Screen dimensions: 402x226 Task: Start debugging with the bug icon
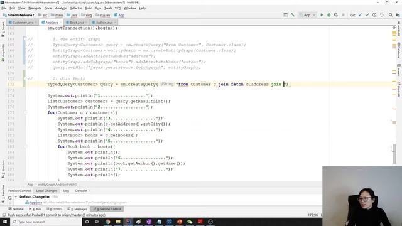click(329, 15)
